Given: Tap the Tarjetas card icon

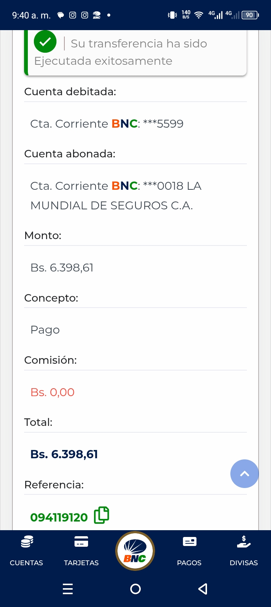Looking at the screenshot, I should pos(81,541).
